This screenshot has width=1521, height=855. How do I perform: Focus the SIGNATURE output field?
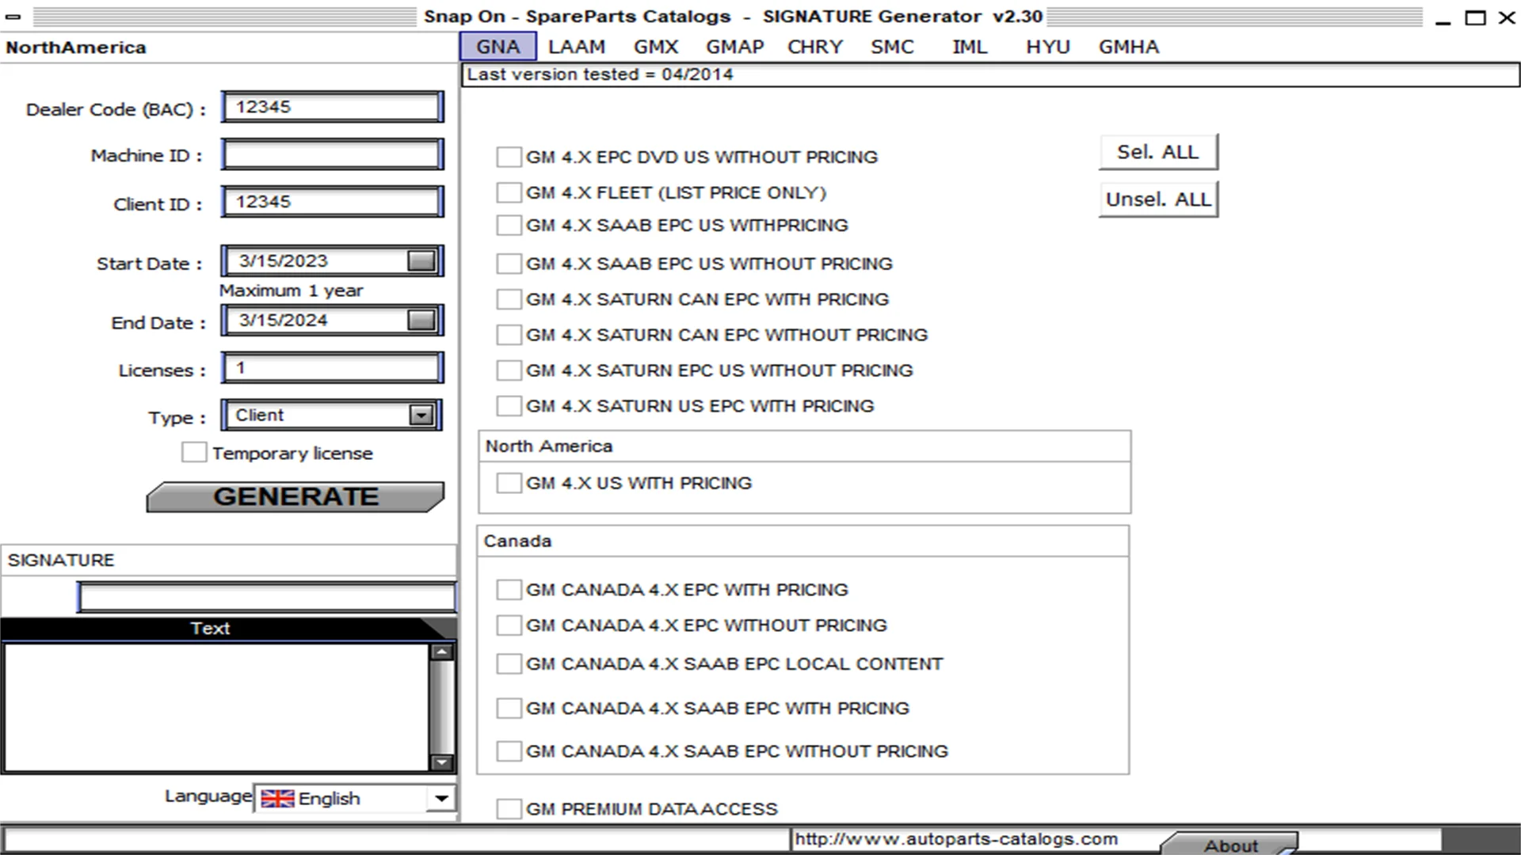click(267, 597)
